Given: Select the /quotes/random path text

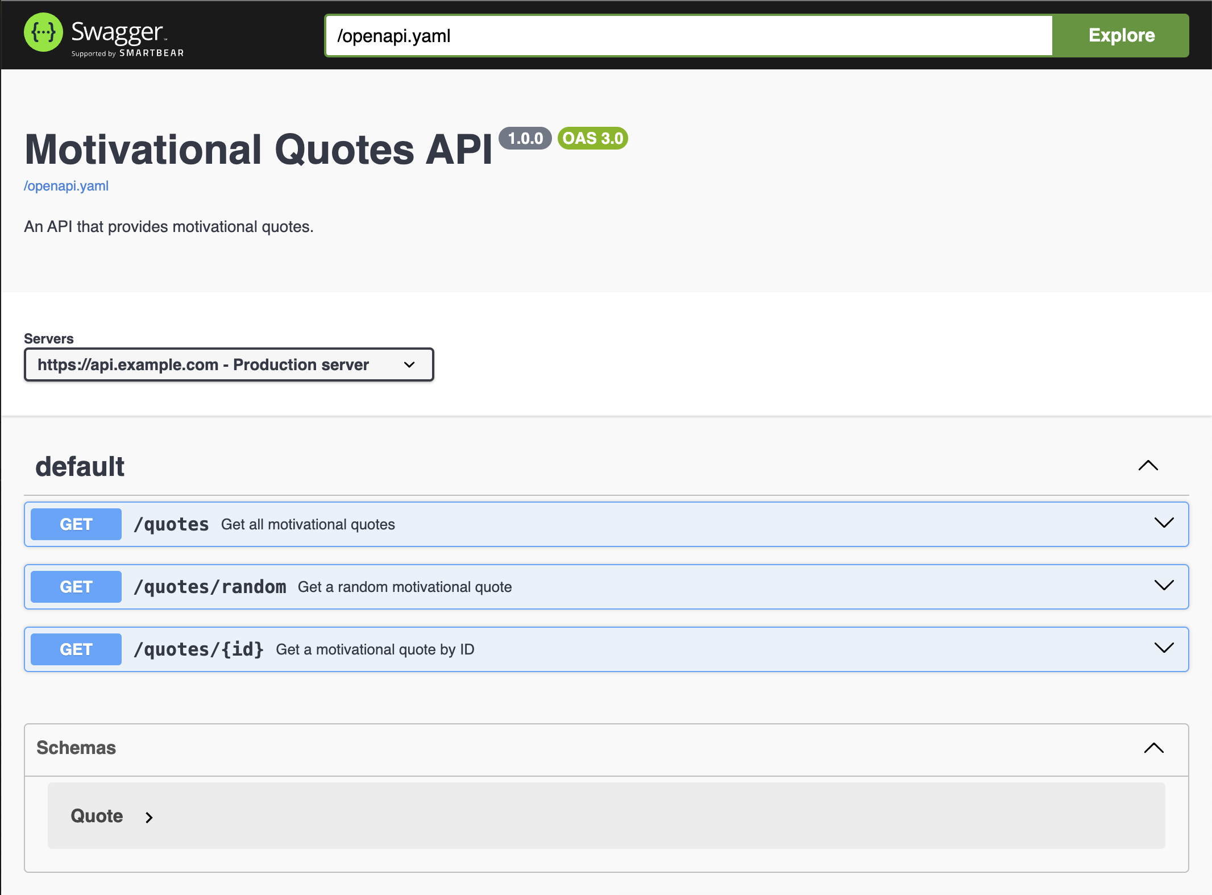Looking at the screenshot, I should click(x=210, y=587).
